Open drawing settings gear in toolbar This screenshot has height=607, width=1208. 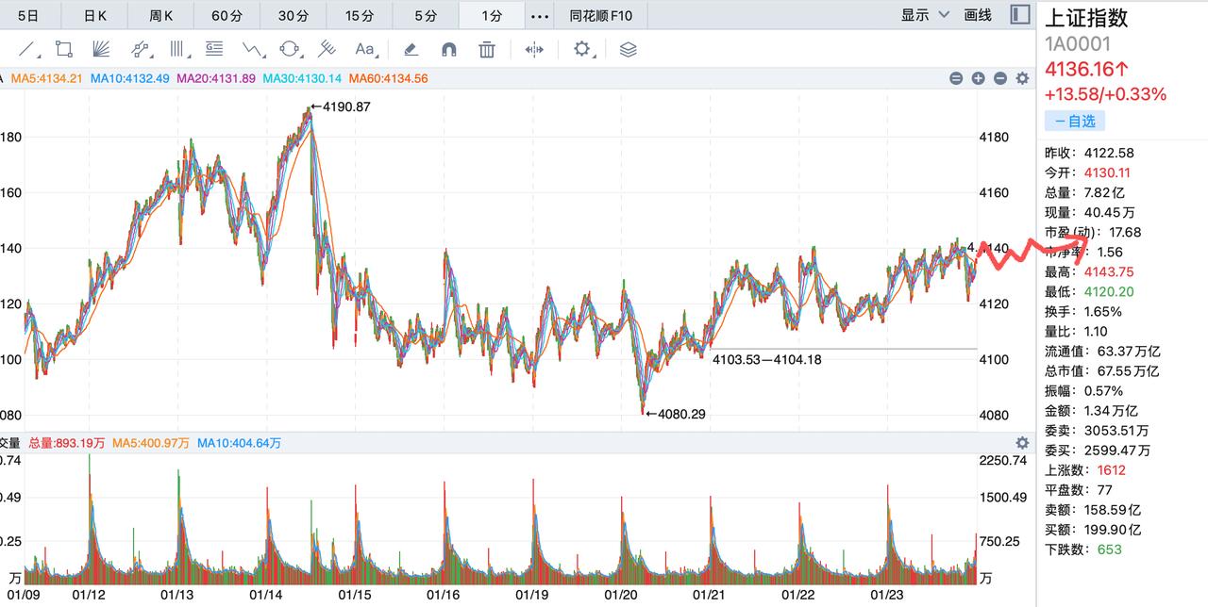pyautogui.click(x=582, y=49)
